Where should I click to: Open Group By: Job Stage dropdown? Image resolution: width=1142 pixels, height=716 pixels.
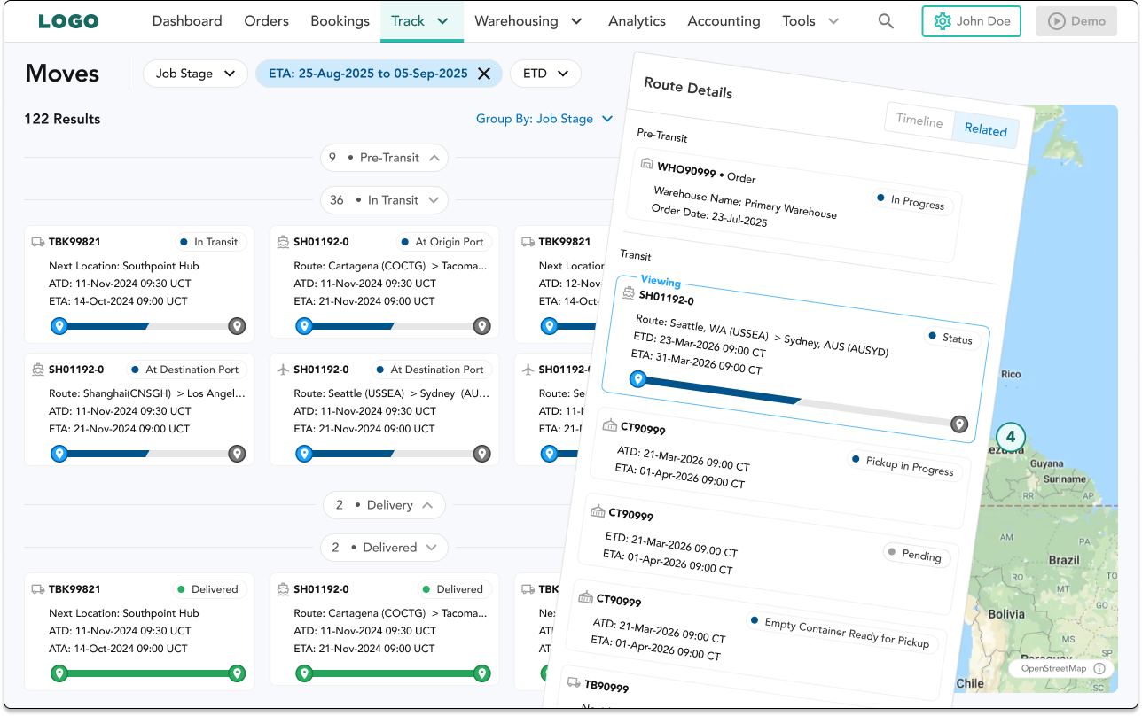click(544, 119)
